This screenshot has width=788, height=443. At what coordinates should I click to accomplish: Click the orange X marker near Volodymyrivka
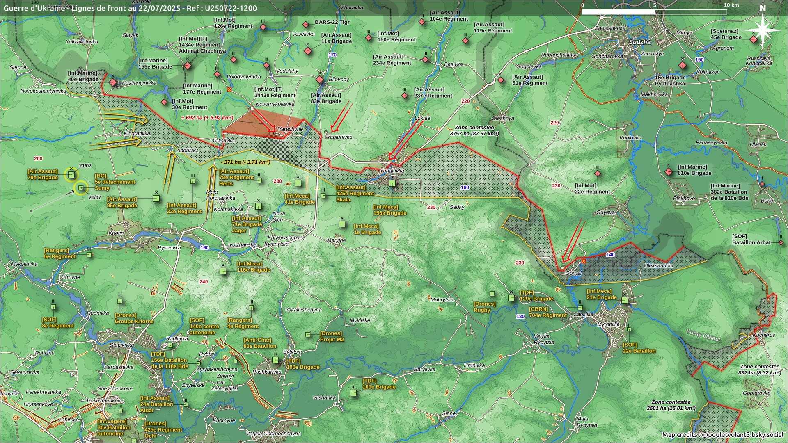click(229, 89)
